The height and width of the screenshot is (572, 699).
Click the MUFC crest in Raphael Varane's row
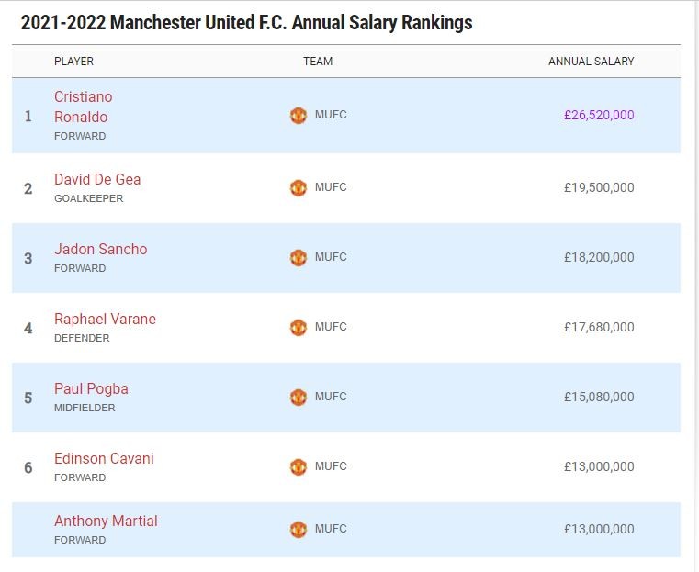pos(298,327)
